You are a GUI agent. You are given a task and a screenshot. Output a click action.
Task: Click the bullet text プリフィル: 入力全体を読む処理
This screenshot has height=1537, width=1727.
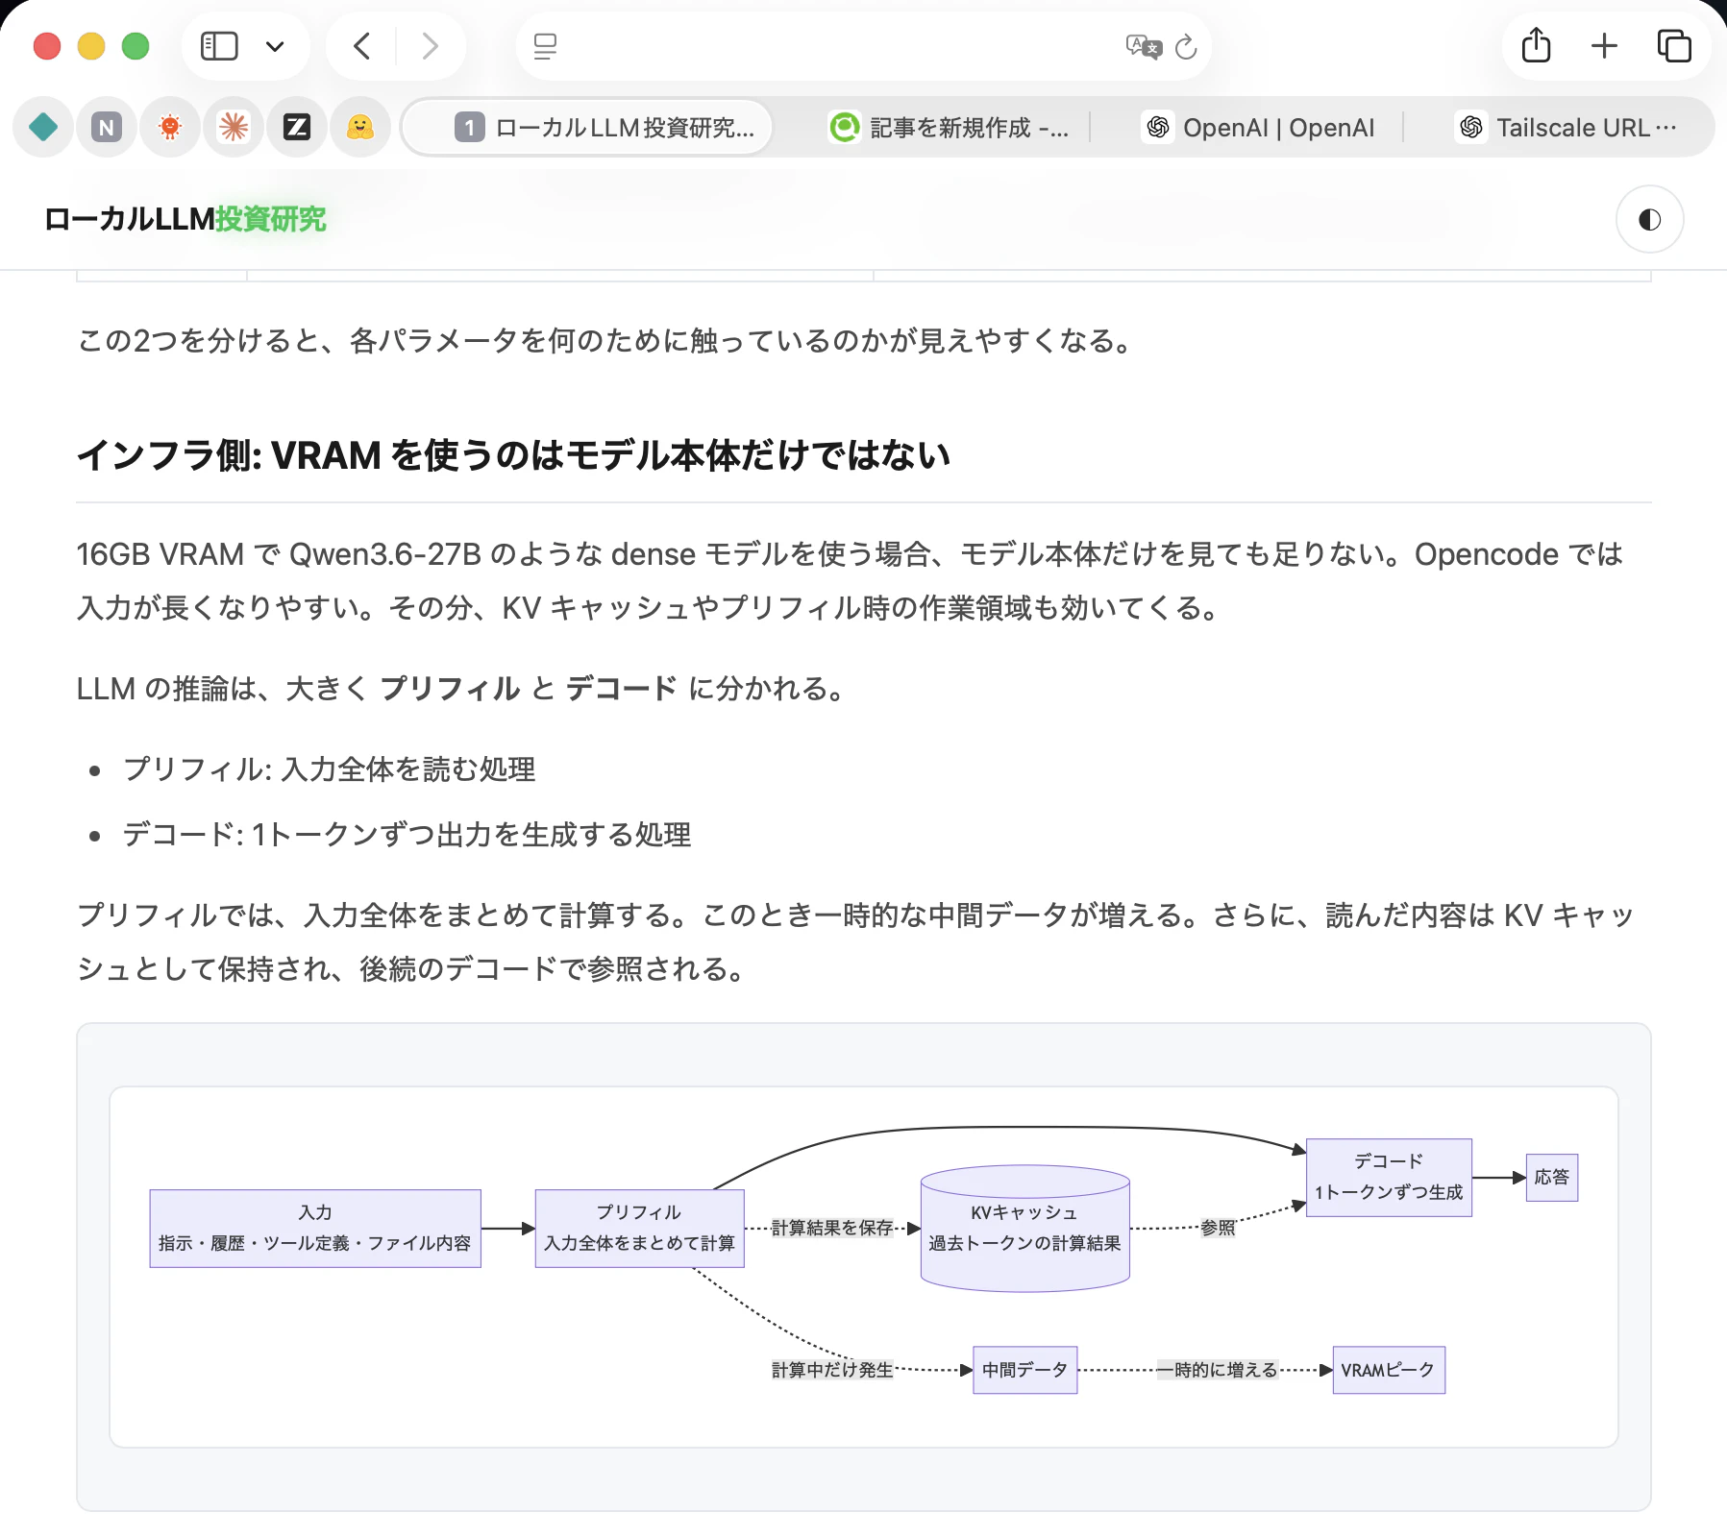click(330, 769)
